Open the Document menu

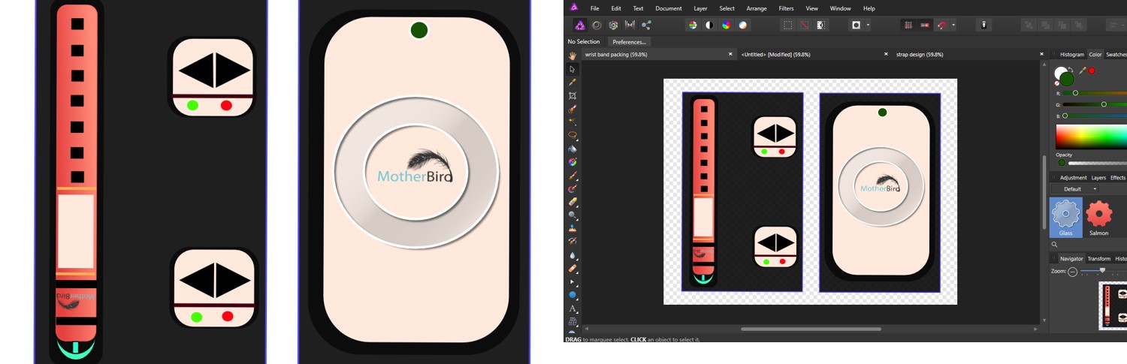669,8
